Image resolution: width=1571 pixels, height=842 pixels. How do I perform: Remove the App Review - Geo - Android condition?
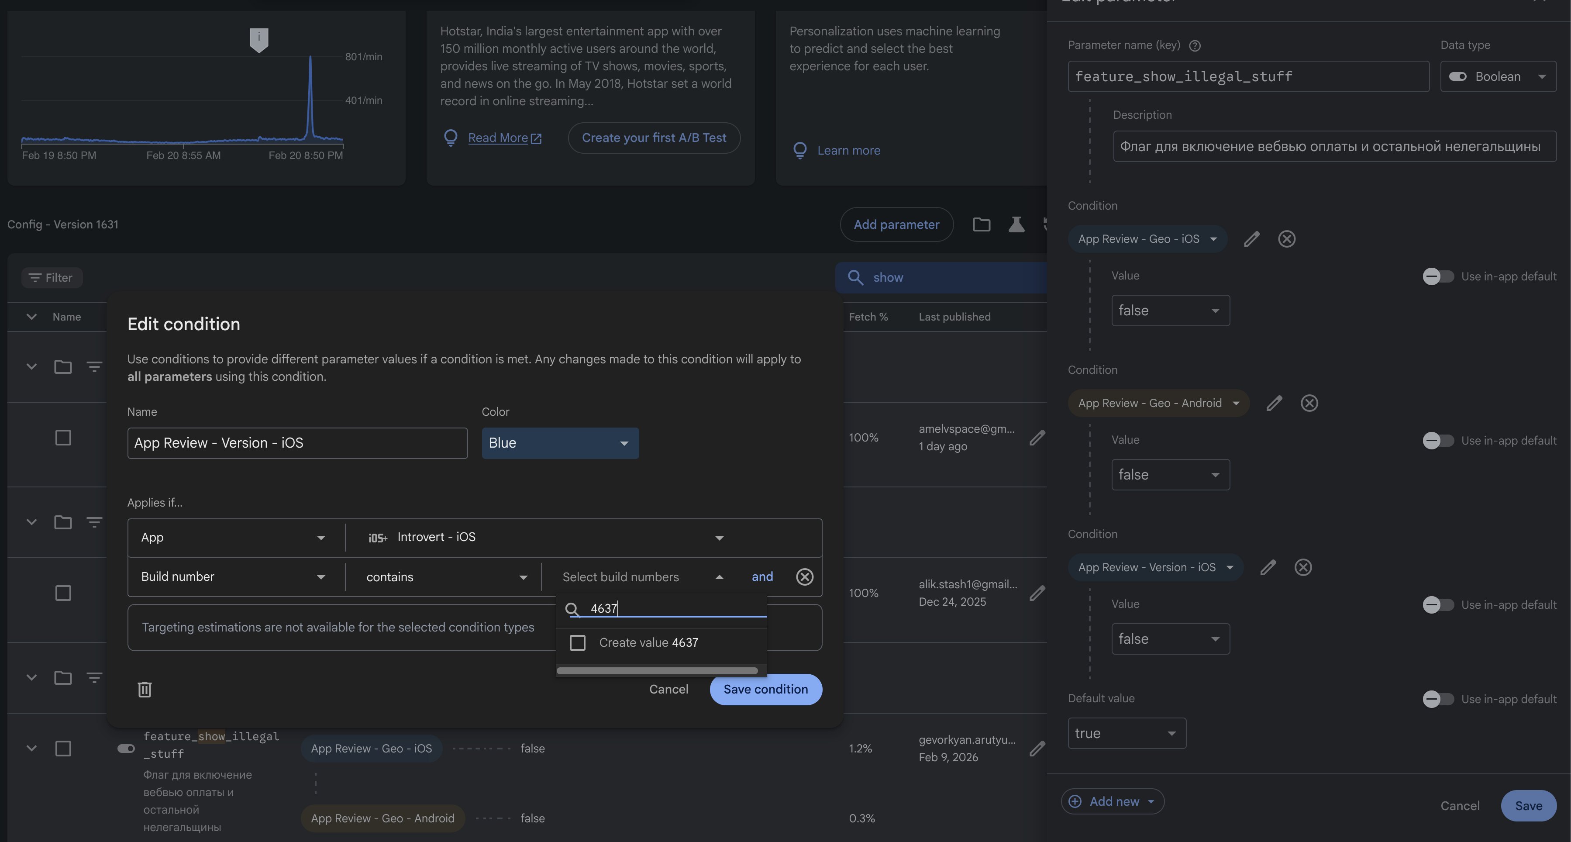1309,403
